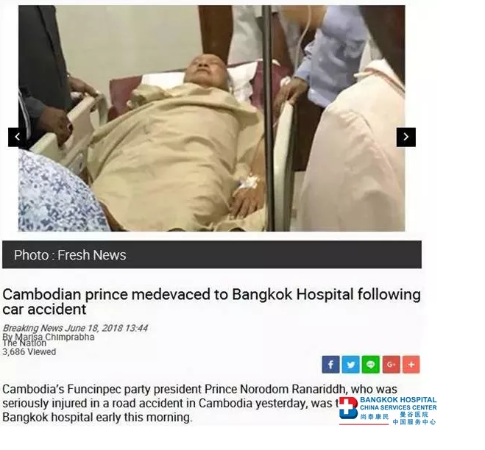485x450 pixels.
Task: Click the 尚泰康民 Chinese label
Action: pyautogui.click(x=375, y=417)
